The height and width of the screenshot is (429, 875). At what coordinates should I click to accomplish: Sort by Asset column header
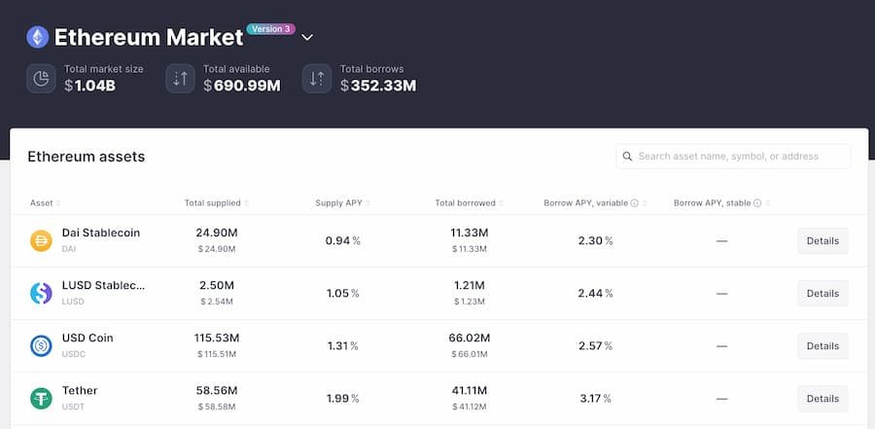[45, 203]
